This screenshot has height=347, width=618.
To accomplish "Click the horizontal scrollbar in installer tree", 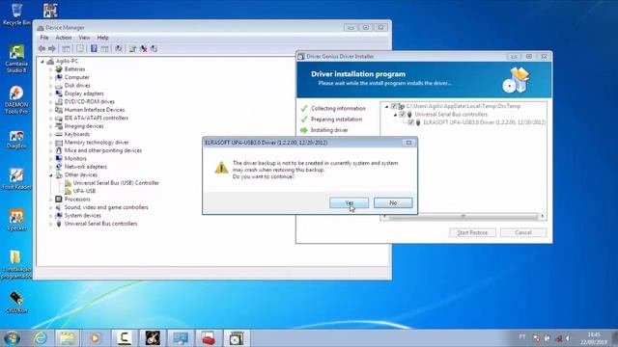I will point(463,216).
